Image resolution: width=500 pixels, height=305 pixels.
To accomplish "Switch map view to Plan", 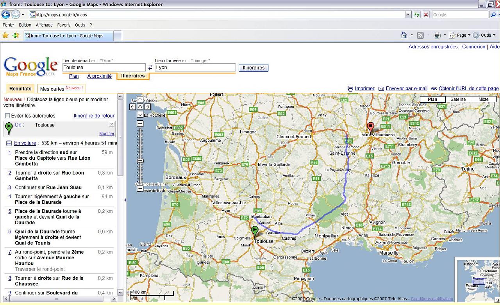I will point(432,99).
